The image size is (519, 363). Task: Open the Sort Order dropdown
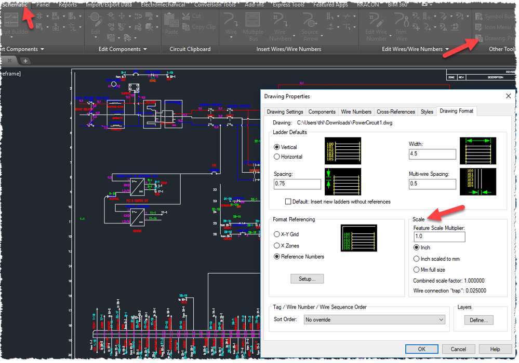(x=375, y=319)
